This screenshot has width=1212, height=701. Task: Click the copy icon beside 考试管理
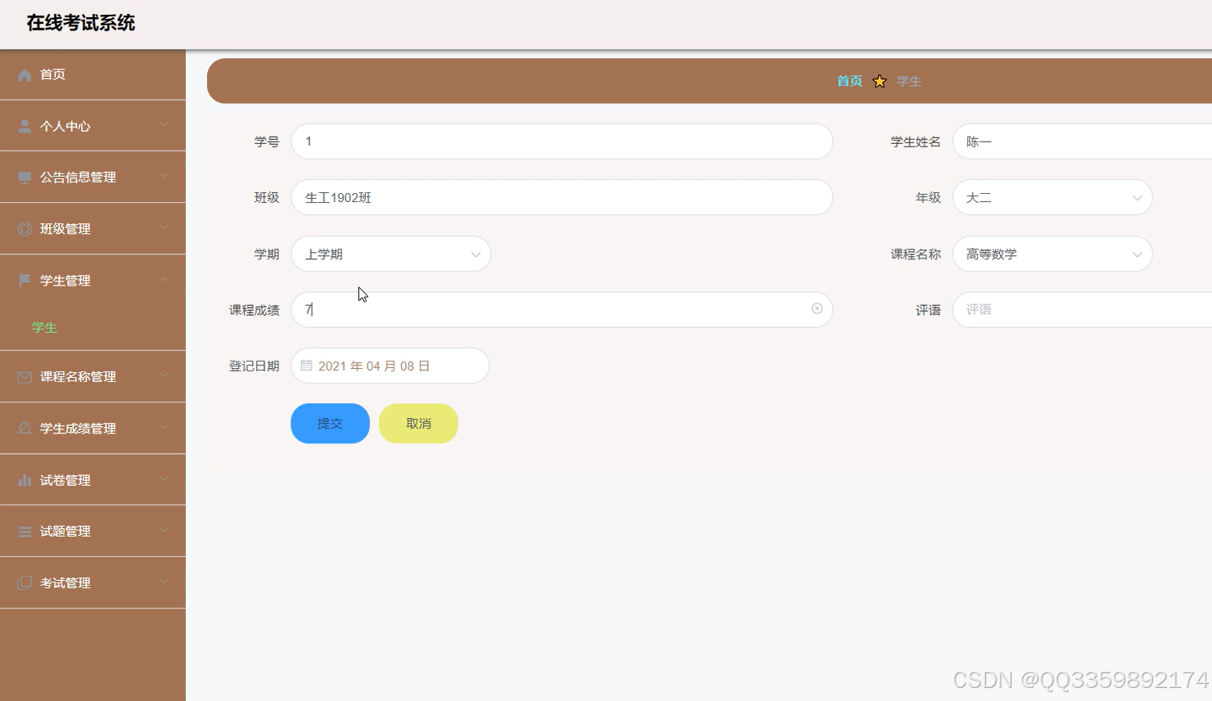pos(25,583)
